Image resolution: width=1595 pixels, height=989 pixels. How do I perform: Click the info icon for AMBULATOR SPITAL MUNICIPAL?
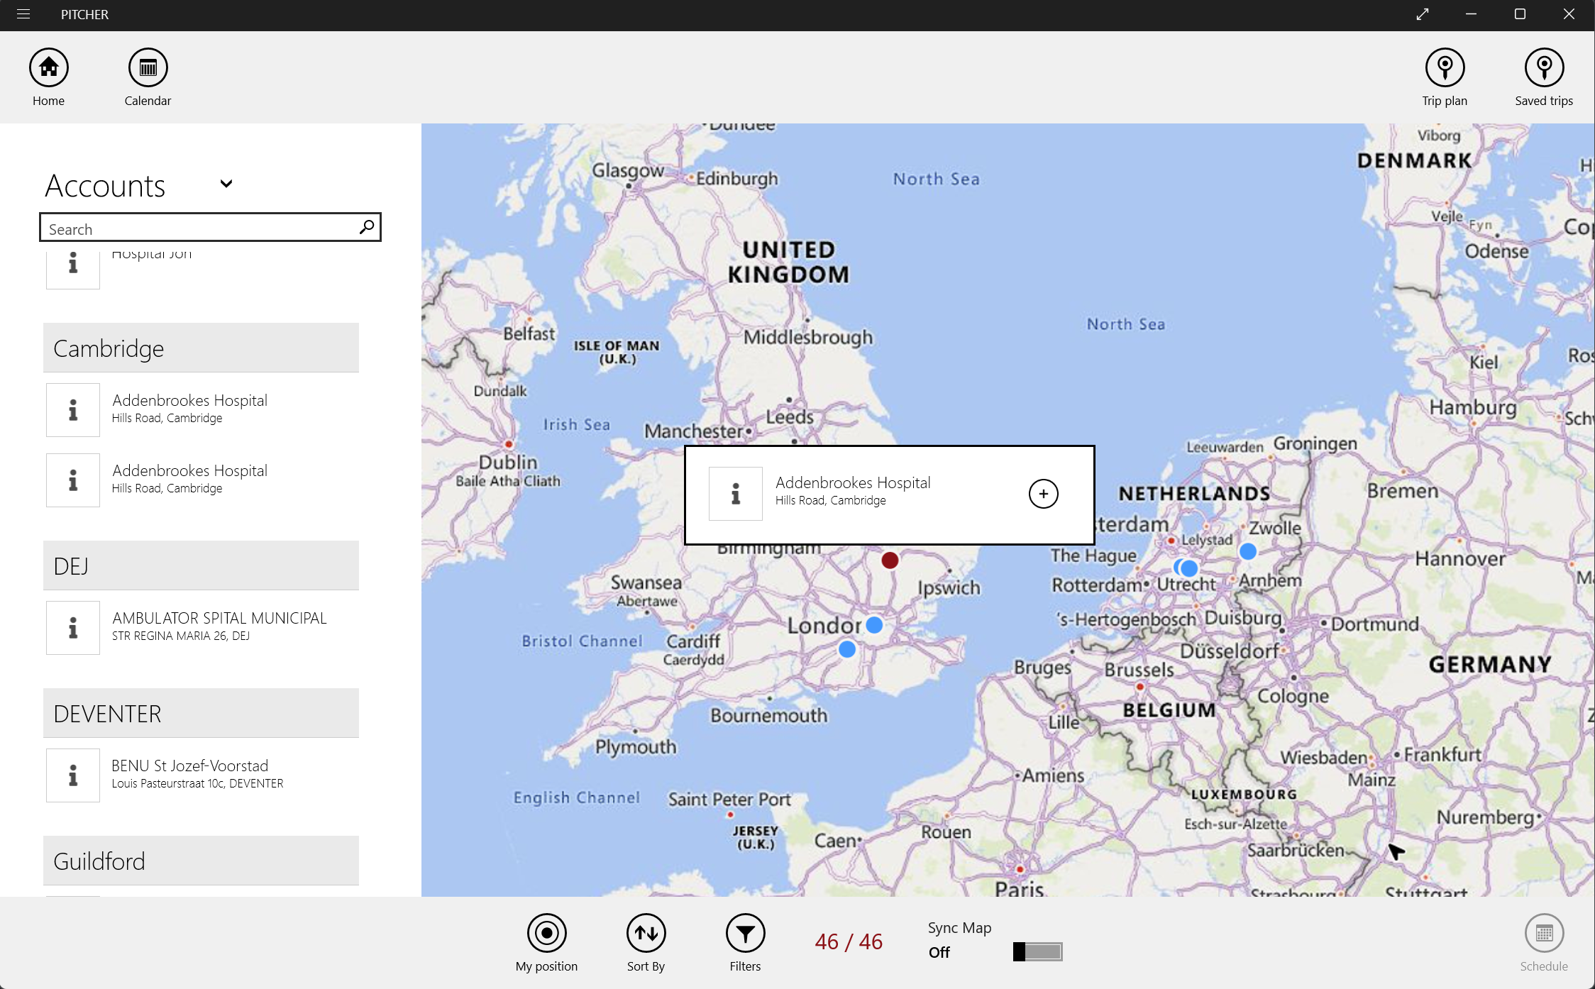(73, 626)
